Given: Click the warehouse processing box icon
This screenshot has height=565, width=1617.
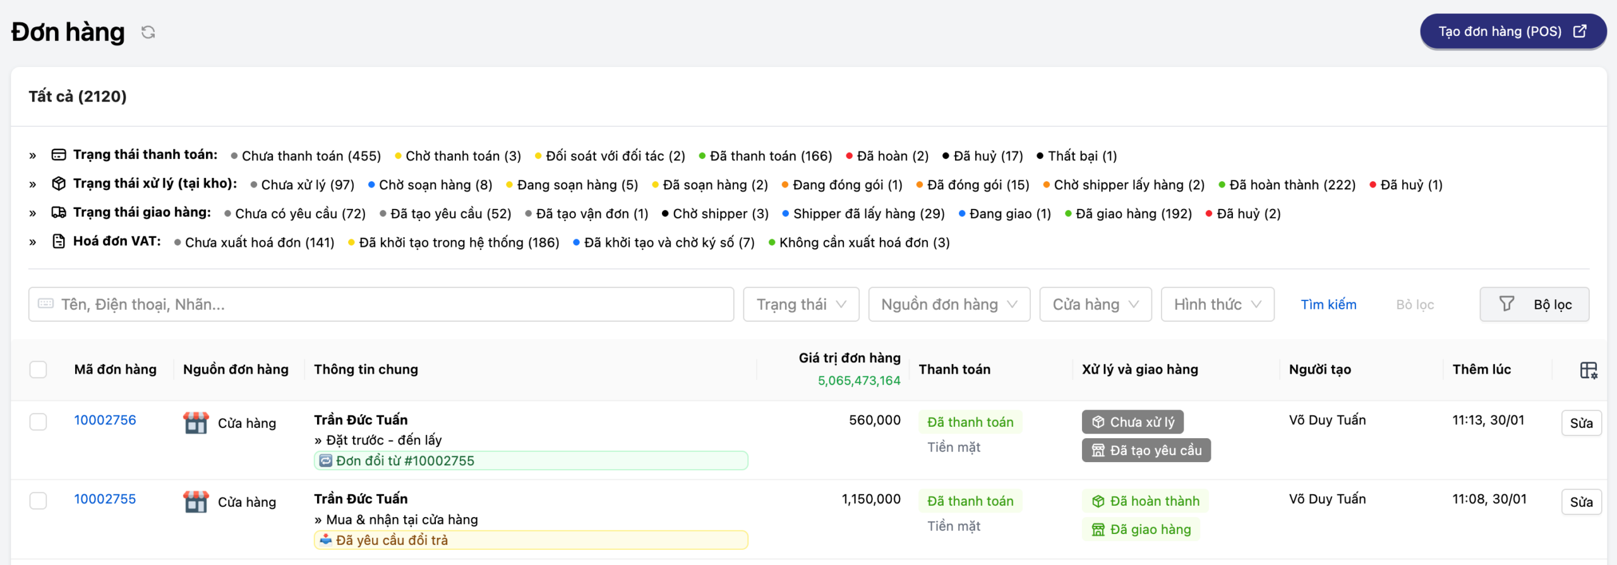Looking at the screenshot, I should 59,184.
